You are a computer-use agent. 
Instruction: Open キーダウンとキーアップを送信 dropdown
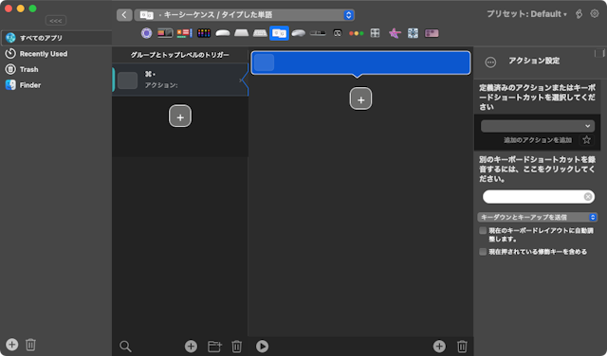(x=538, y=217)
